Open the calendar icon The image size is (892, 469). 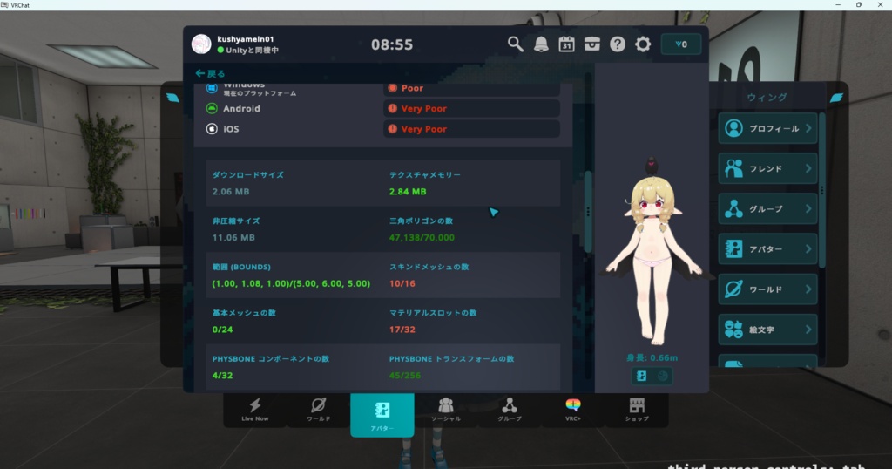[566, 44]
